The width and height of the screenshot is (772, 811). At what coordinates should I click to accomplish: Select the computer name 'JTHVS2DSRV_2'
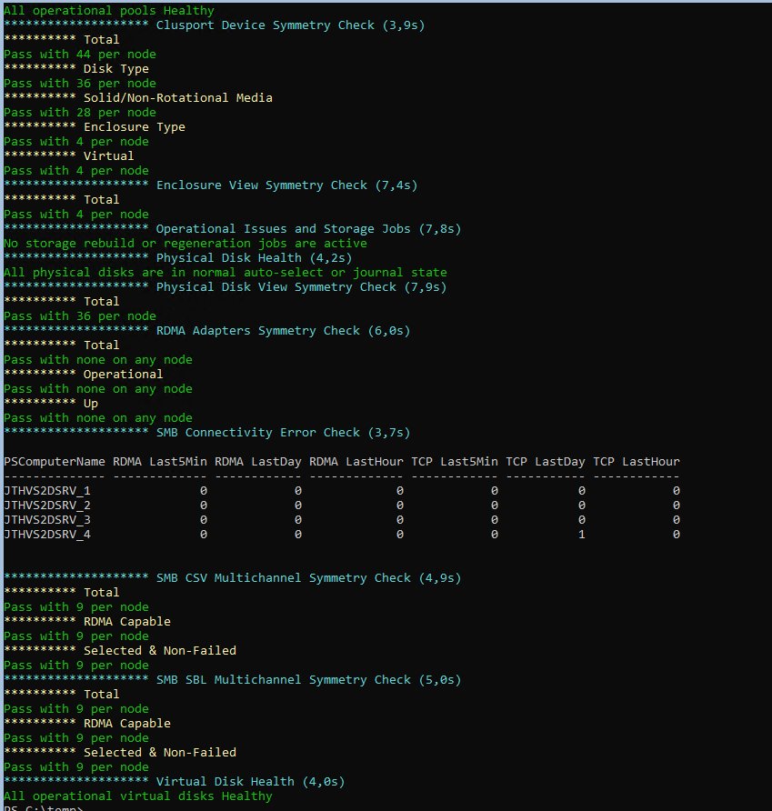point(47,505)
